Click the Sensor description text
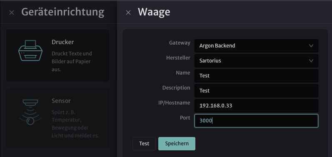The image size is (332, 157). [x=75, y=124]
